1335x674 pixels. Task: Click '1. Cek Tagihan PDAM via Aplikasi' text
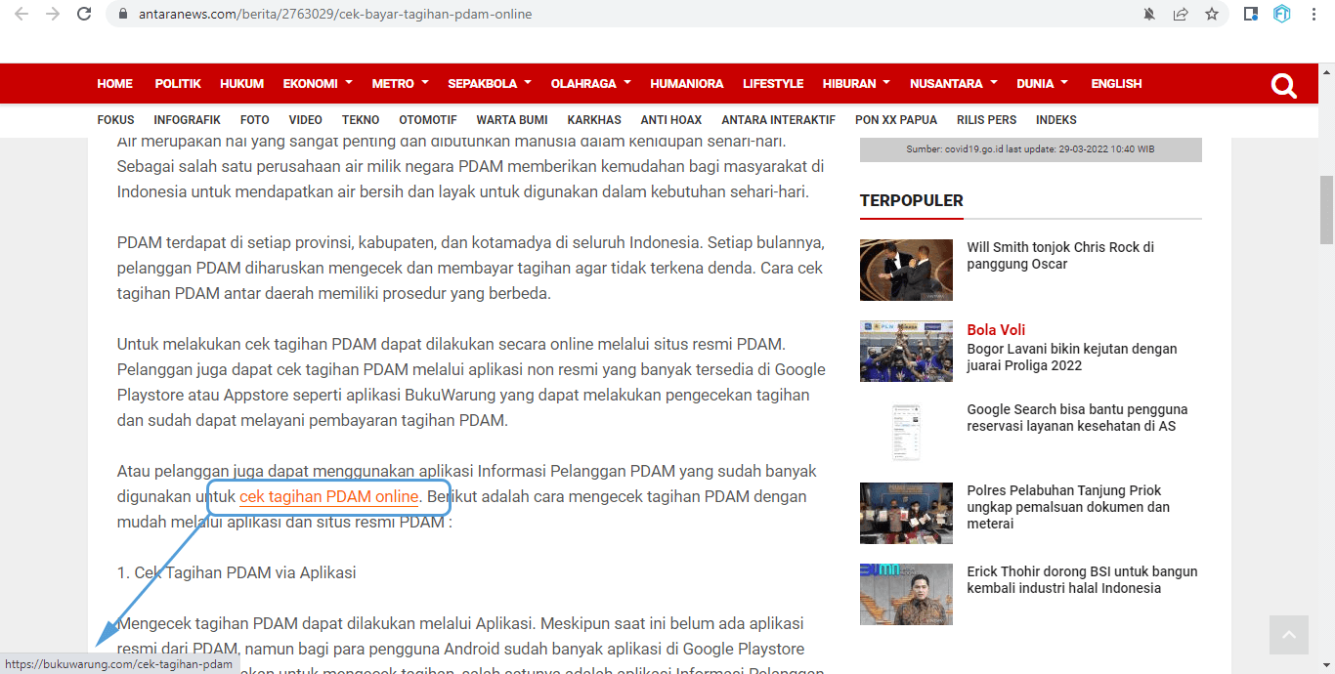237,572
